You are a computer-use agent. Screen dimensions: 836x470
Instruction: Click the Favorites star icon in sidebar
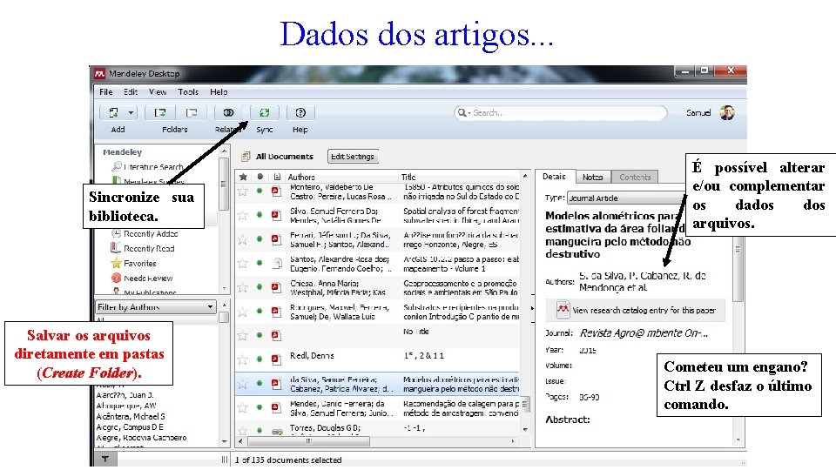click(x=116, y=263)
